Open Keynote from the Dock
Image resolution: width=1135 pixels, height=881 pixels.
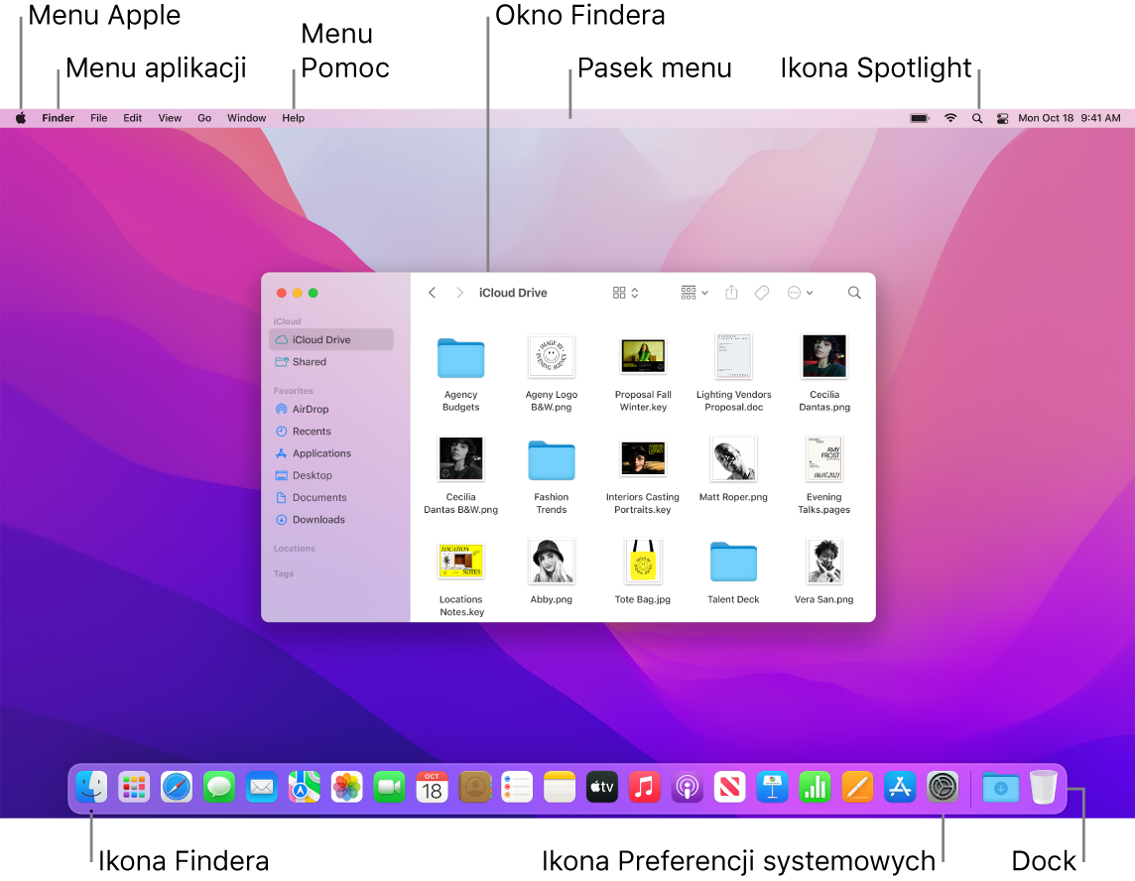point(772,787)
